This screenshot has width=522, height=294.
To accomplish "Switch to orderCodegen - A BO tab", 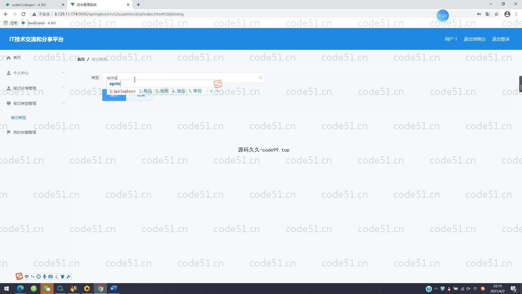I will (33, 5).
